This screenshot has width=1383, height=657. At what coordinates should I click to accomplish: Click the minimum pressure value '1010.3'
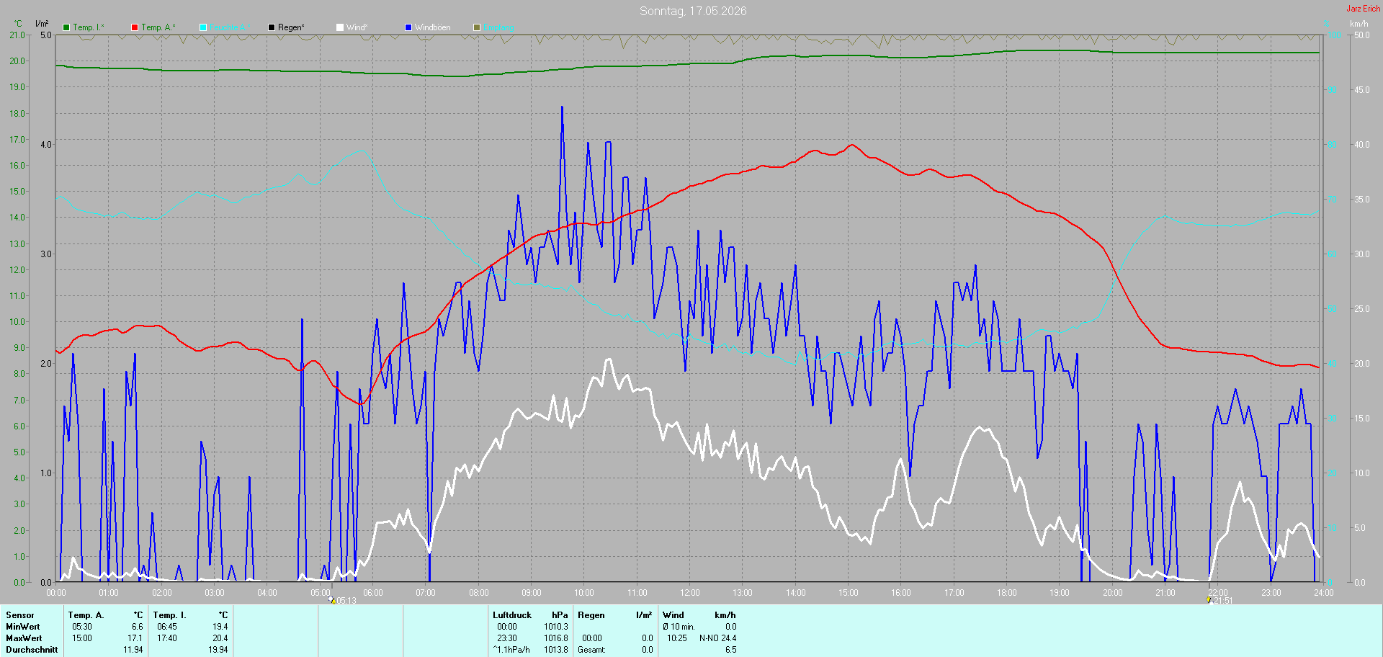556,627
